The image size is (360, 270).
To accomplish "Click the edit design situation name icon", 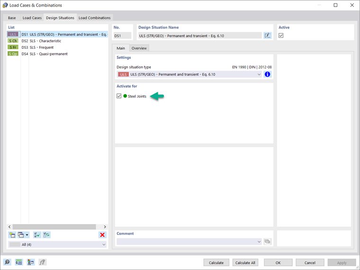I will click(268, 36).
